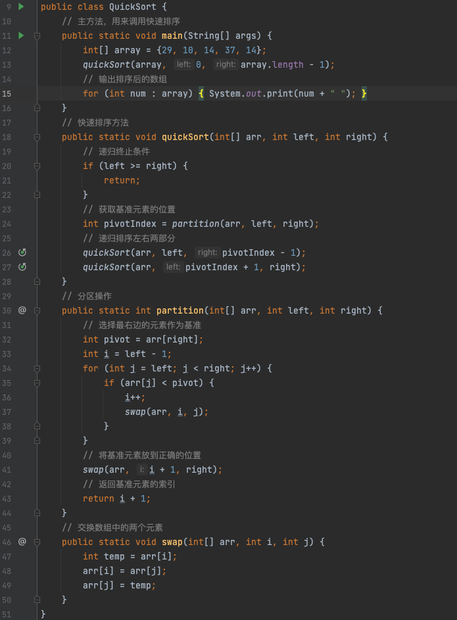The height and width of the screenshot is (620, 457).
Task: Collapse the quickSort method at line 18
Action: point(37,137)
